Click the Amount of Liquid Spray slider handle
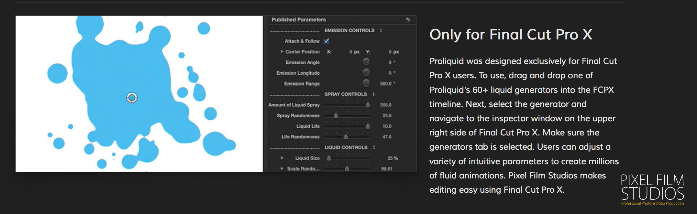This screenshot has width=697, height=214. [x=368, y=105]
